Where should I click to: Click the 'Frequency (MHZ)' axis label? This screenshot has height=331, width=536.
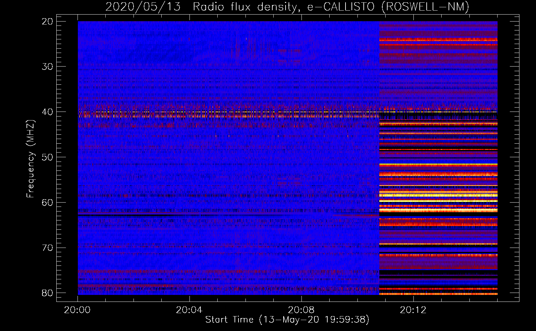click(30, 159)
